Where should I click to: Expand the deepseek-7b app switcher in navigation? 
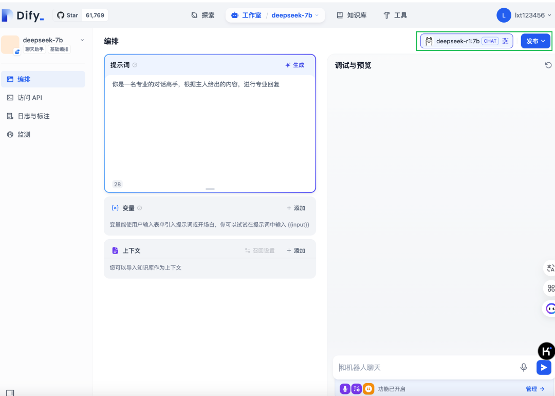295,15
